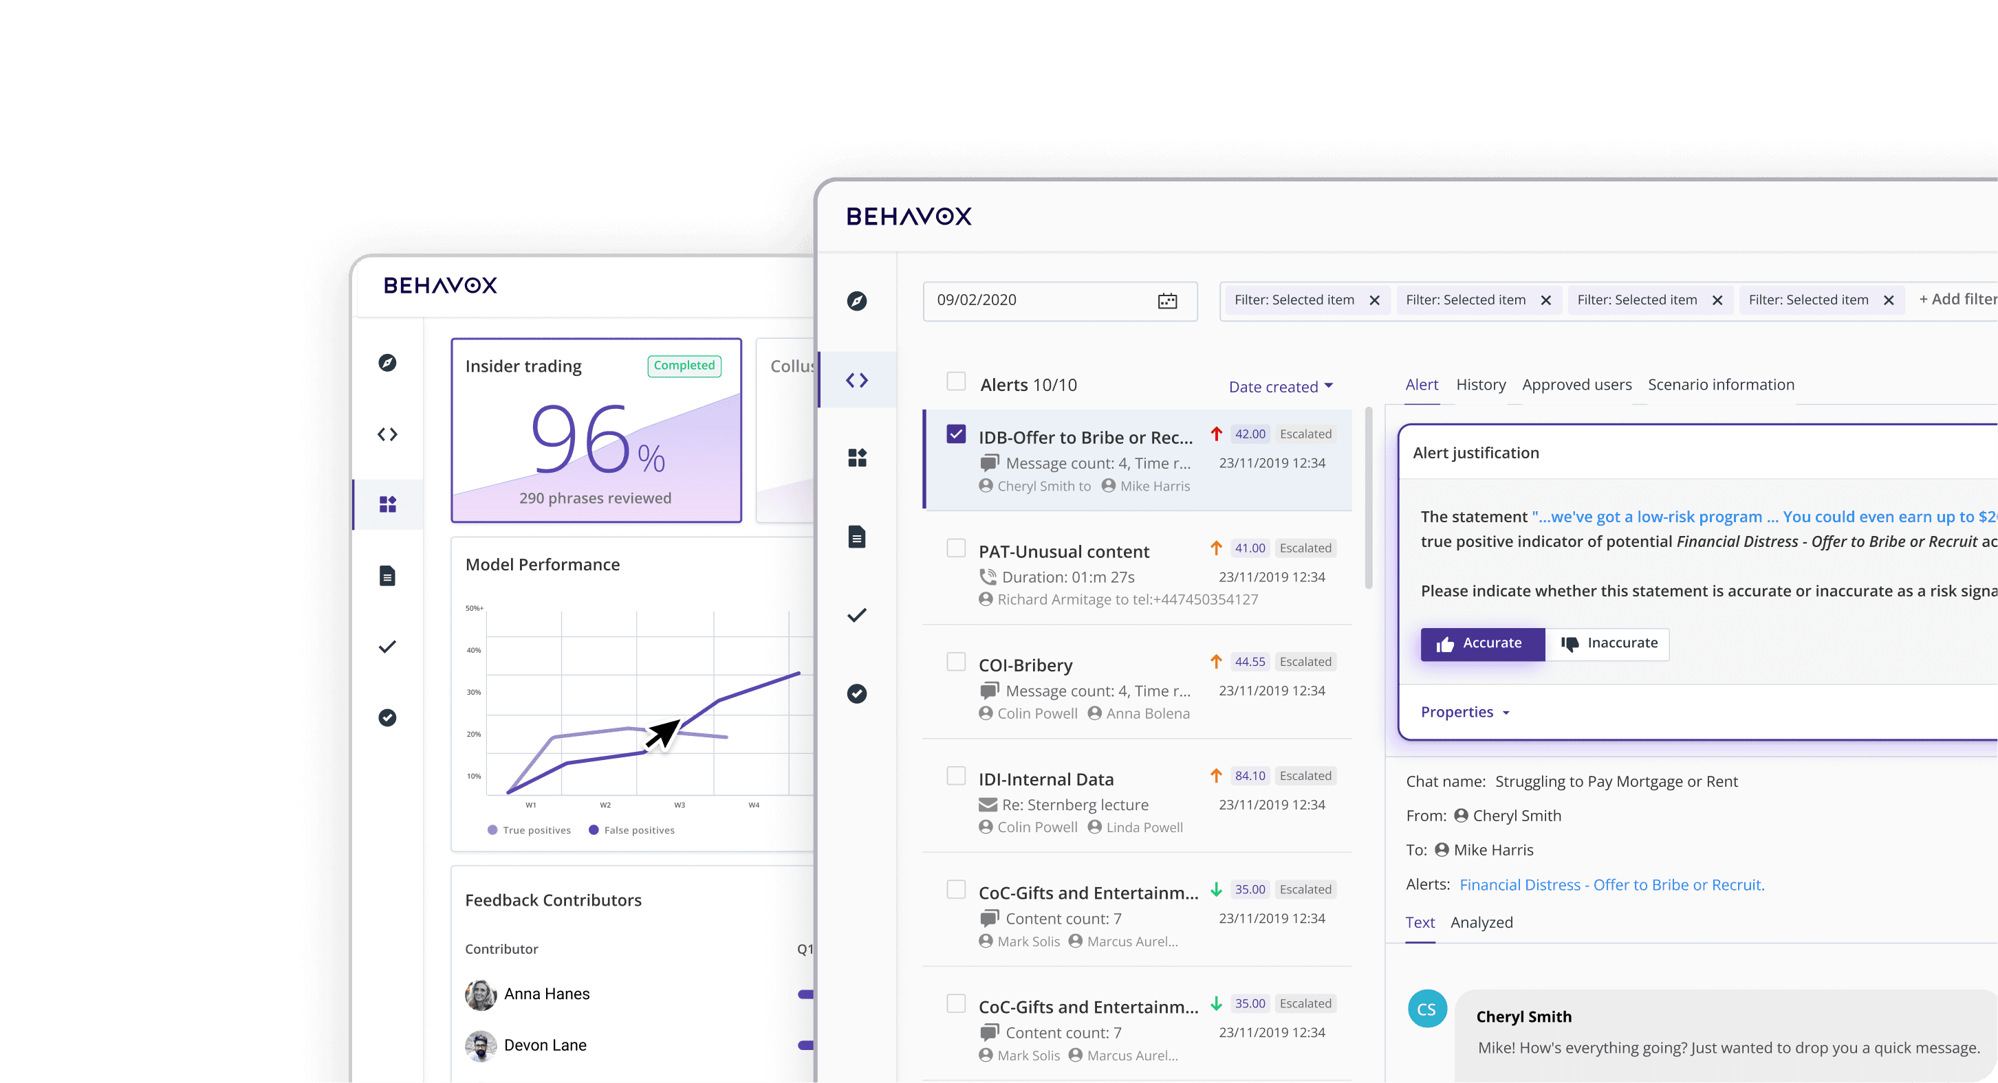The image size is (1998, 1083).
Task: Remove the first Selected item filter
Action: (1373, 300)
